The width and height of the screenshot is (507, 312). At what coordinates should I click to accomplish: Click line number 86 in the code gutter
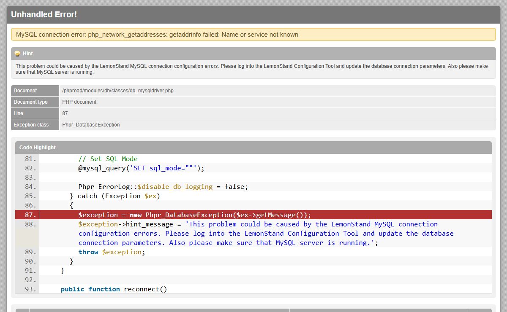coord(30,205)
